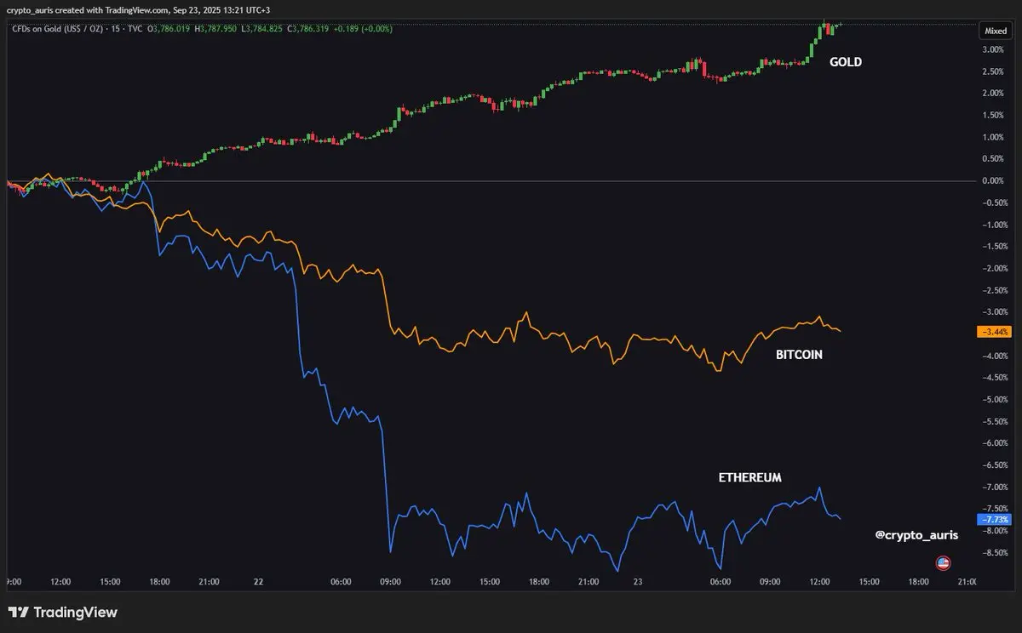The image size is (1022, 633).
Task: Click the open value O3,786.019
Action: tap(169, 30)
